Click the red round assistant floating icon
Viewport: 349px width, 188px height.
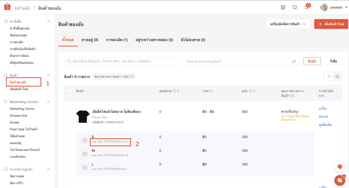click(340, 167)
